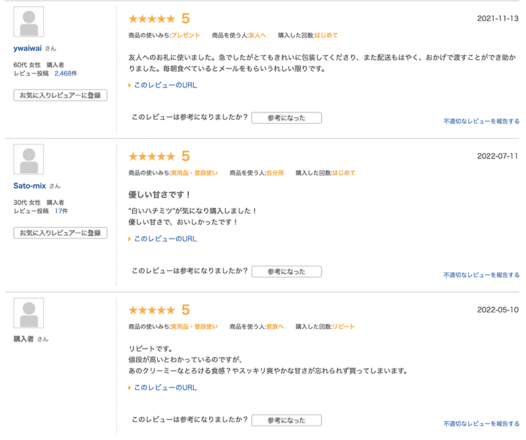526x440 pixels.
Task: Click ywaiwai's profile avatar icon
Action: pos(29,22)
